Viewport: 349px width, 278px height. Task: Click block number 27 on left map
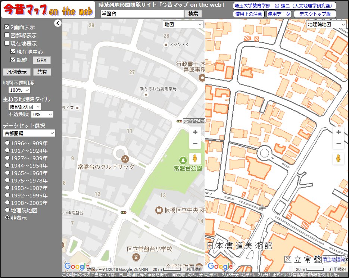click(x=132, y=72)
